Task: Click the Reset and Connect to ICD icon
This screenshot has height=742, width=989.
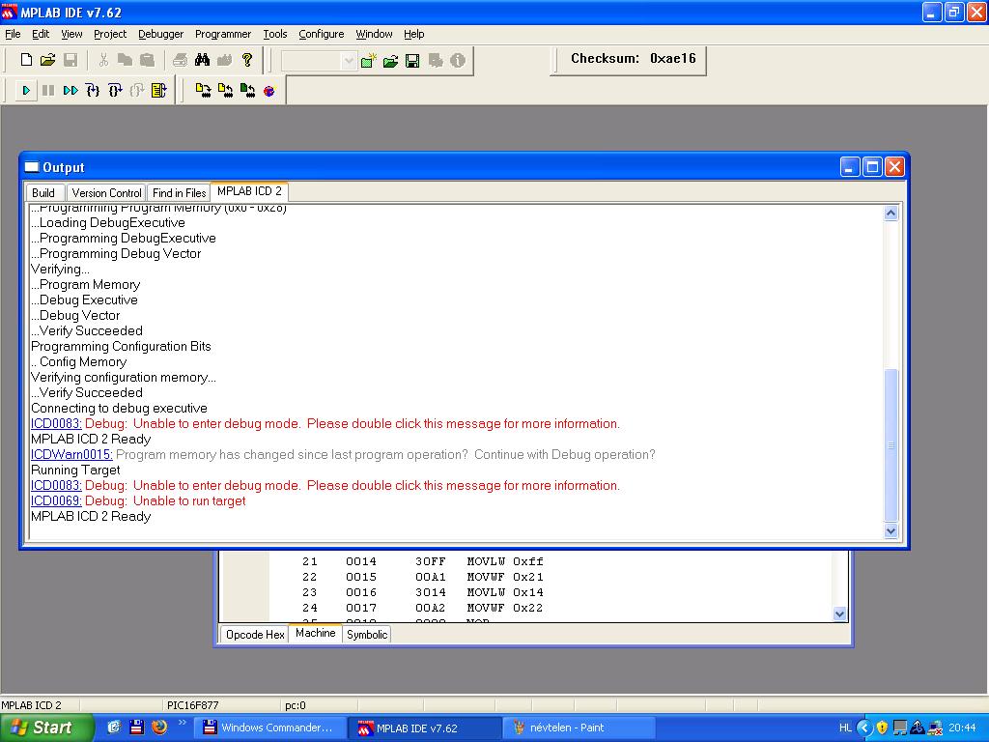Action: [269, 91]
